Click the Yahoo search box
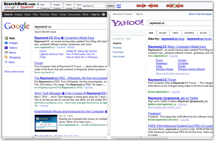215x141 pixels. 180,23
